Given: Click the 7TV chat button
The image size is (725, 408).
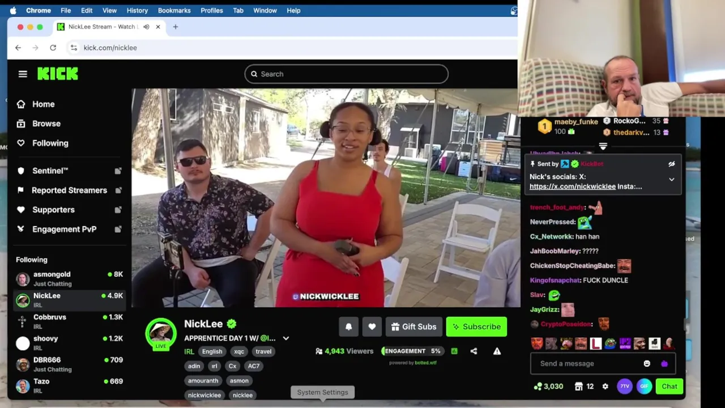Looking at the screenshot, I should click(x=624, y=386).
